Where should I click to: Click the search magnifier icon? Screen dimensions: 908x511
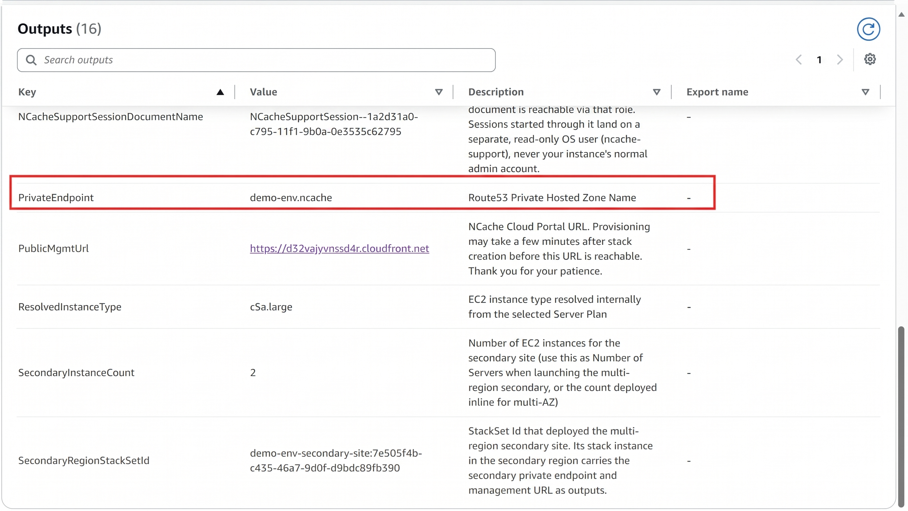pos(31,60)
